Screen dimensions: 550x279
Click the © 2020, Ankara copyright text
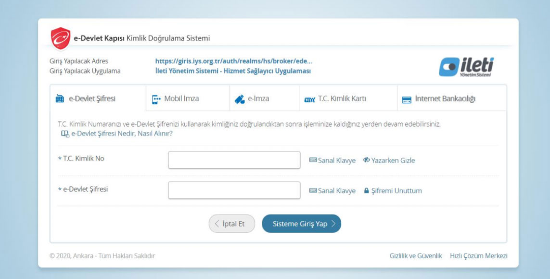pos(102,256)
